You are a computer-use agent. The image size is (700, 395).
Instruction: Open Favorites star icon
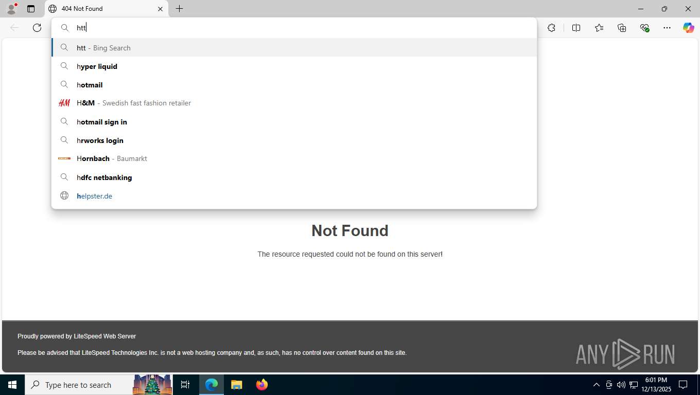(x=599, y=28)
